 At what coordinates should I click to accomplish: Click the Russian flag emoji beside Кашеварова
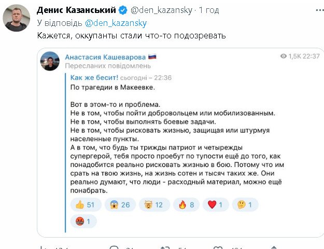(152, 56)
